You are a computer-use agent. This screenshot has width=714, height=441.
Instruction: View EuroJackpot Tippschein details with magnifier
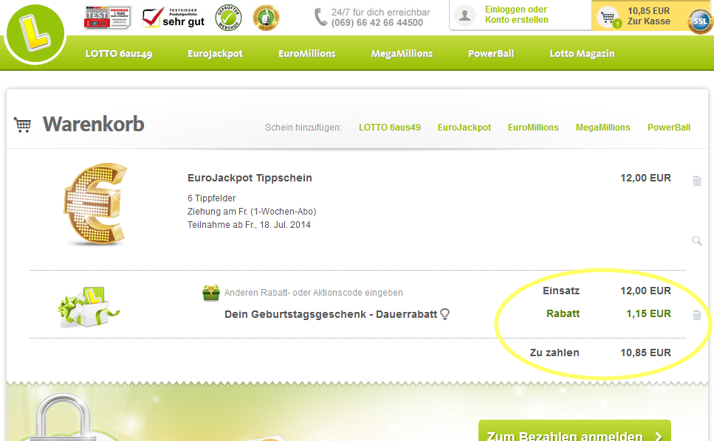click(697, 240)
